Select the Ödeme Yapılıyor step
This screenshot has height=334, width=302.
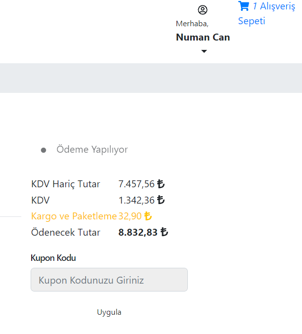coord(92,150)
